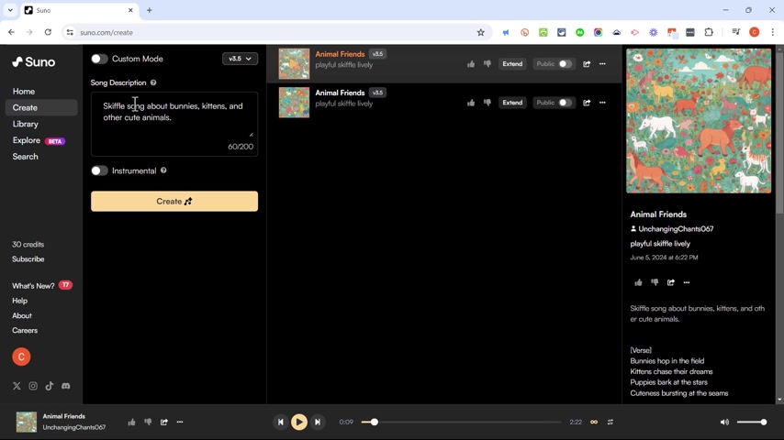Screen dimensions: 784x440
Task: Click the browser address bar URL
Action: point(106,32)
